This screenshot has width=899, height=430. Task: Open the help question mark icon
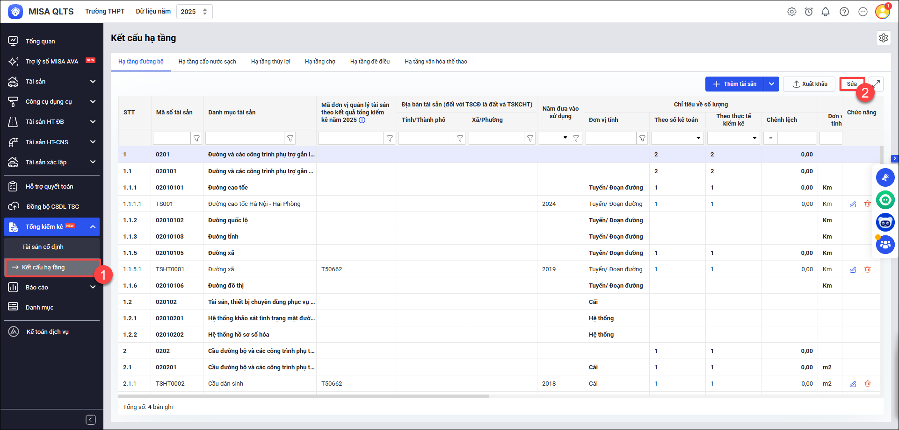click(844, 12)
